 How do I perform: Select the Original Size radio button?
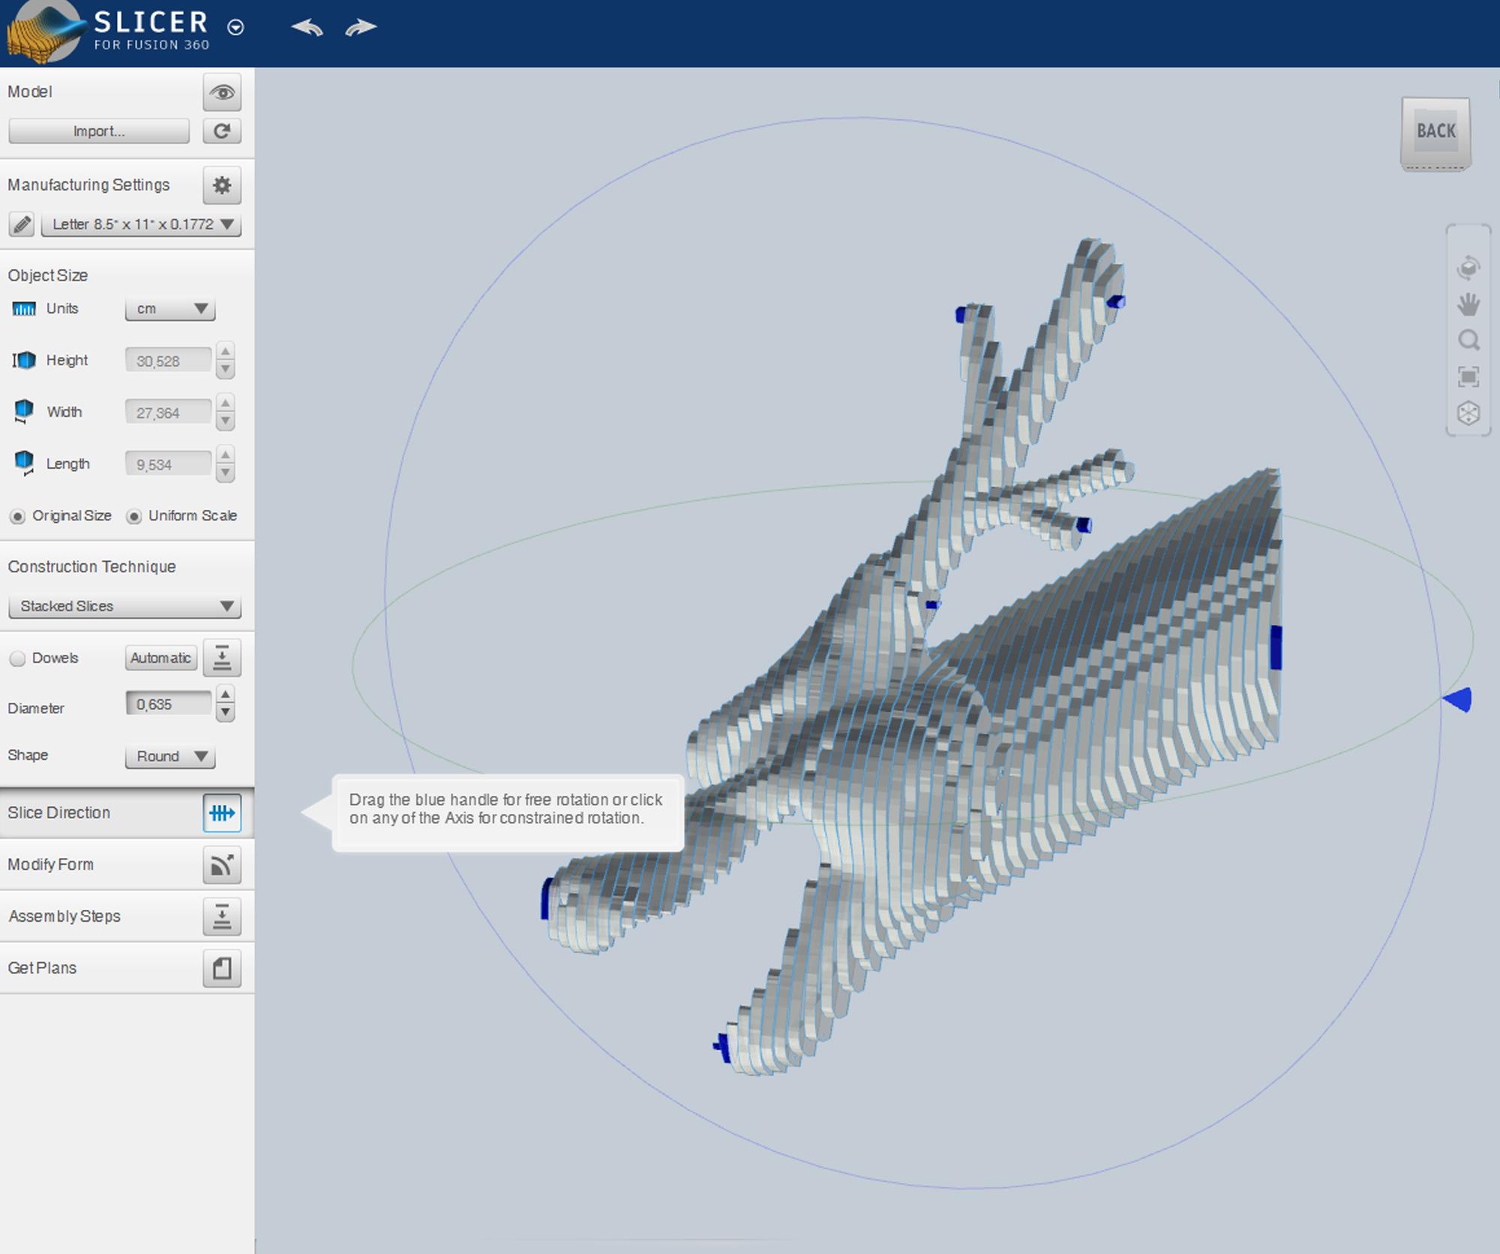click(x=17, y=516)
